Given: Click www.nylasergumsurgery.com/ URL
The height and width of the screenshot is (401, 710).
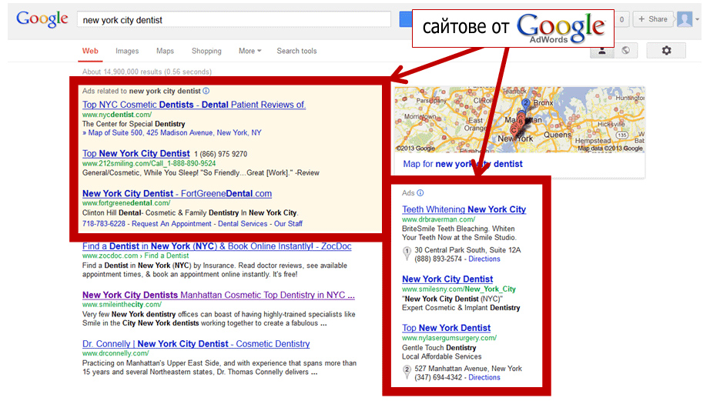Looking at the screenshot, I should point(449,338).
